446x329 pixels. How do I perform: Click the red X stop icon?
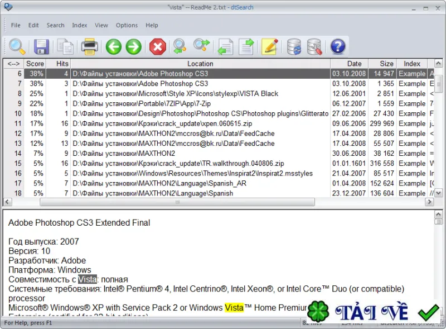[x=158, y=46]
